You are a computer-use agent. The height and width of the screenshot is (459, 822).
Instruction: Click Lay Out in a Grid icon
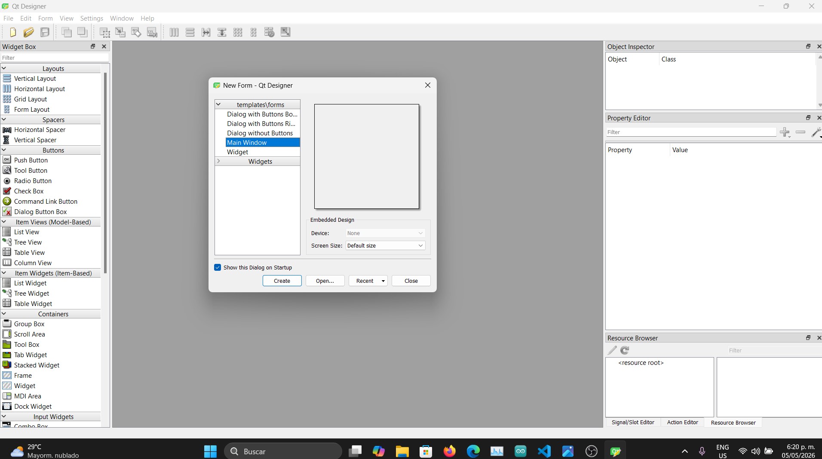(238, 32)
